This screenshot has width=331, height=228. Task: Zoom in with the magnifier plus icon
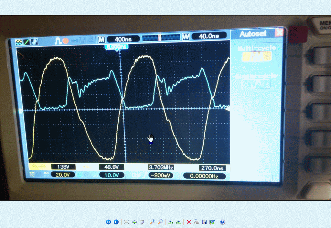(153, 222)
